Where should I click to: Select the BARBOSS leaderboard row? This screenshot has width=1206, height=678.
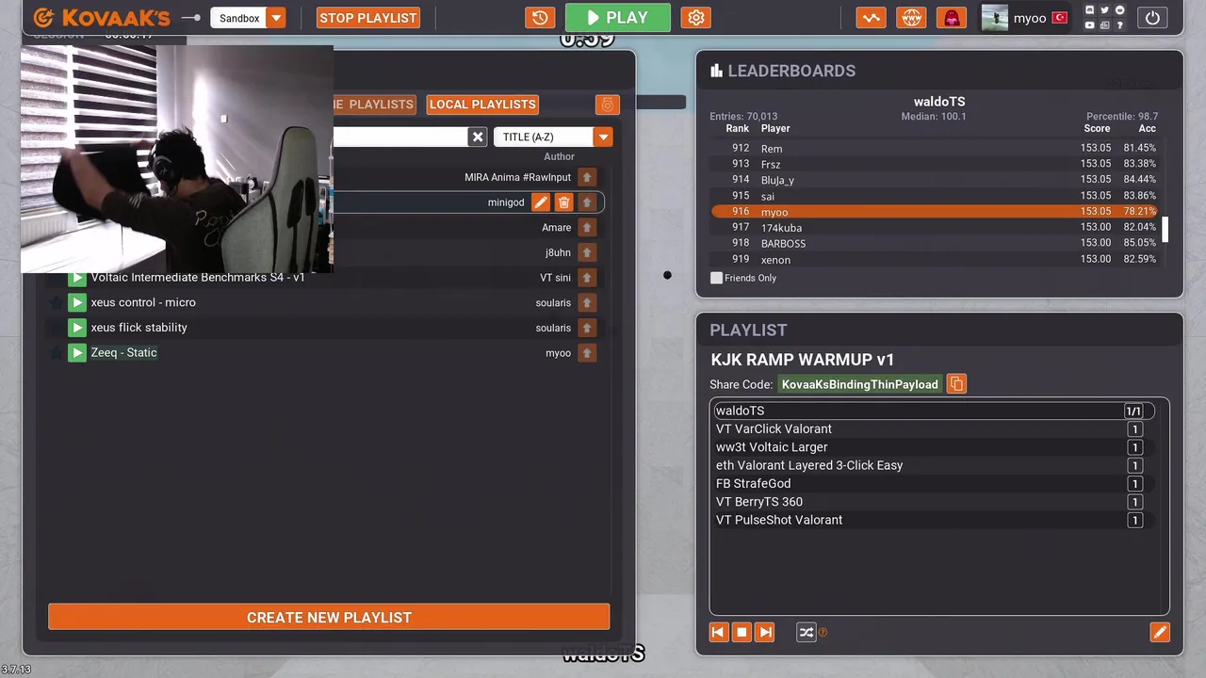coord(935,244)
